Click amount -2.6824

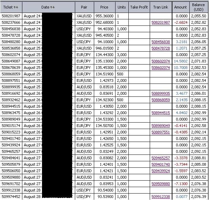tap(181, 22)
